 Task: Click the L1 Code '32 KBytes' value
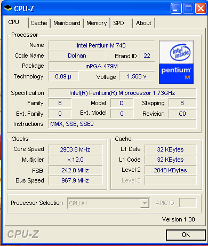click(171, 160)
